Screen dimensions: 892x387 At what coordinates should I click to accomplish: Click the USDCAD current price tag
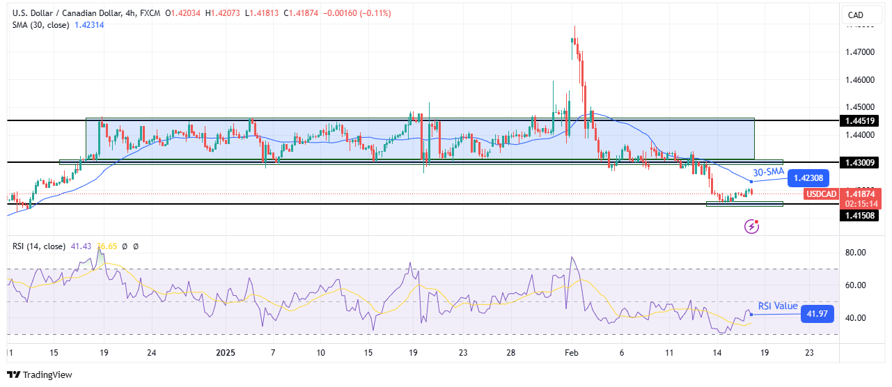click(820, 194)
